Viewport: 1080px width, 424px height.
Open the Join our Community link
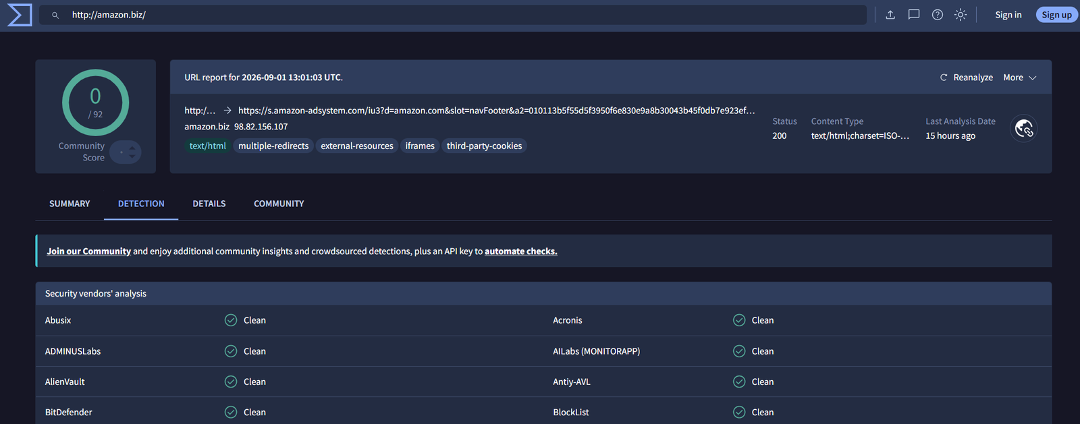(88, 251)
